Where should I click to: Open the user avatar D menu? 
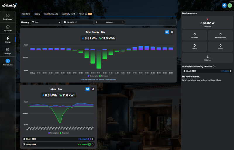pos(230,6)
